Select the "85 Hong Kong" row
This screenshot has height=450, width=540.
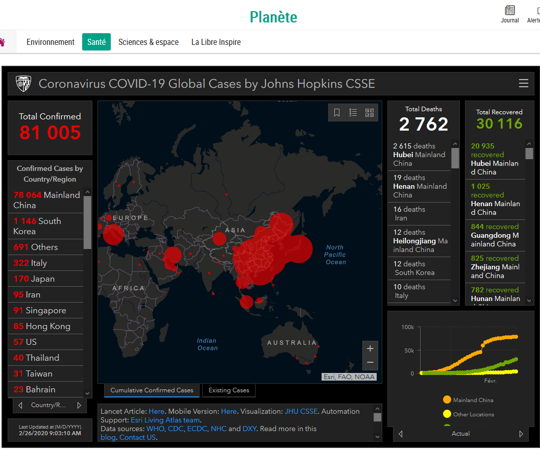46,327
